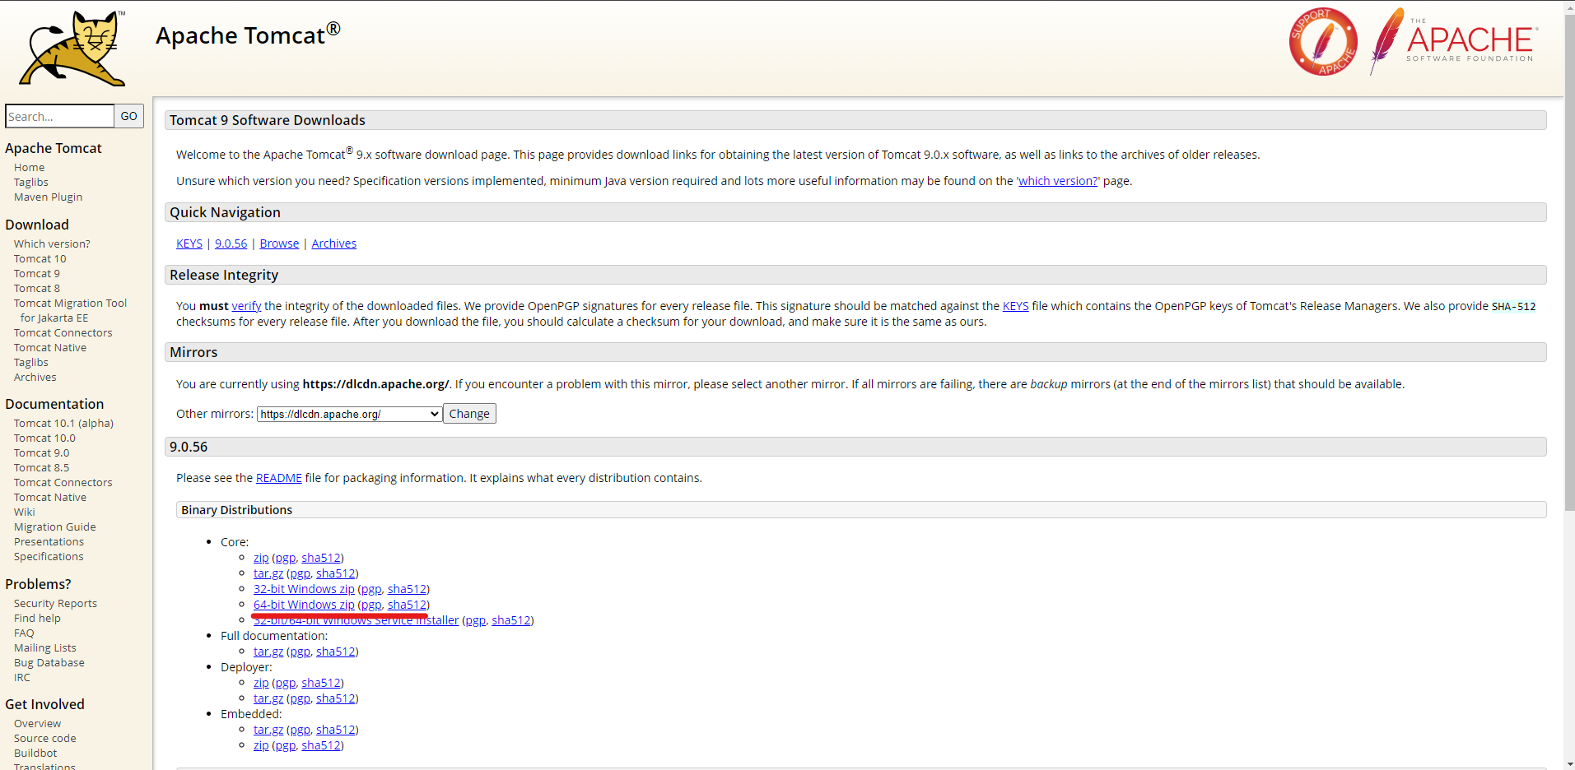Open the Presentations sidebar link
Viewport: 1575px width, 770px height.
click(49, 541)
